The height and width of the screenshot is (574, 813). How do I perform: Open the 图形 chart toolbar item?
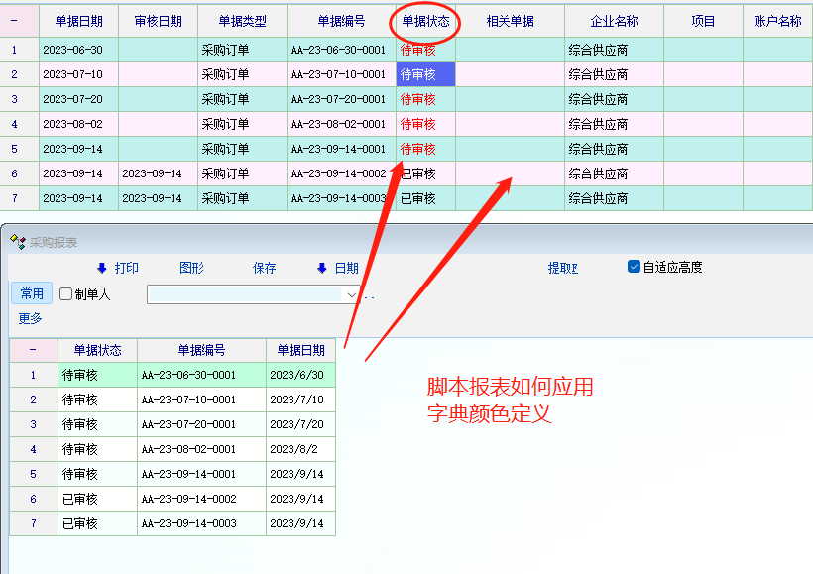191,268
